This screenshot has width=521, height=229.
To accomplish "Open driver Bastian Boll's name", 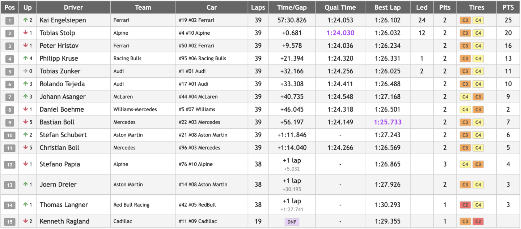I will 57,122.
